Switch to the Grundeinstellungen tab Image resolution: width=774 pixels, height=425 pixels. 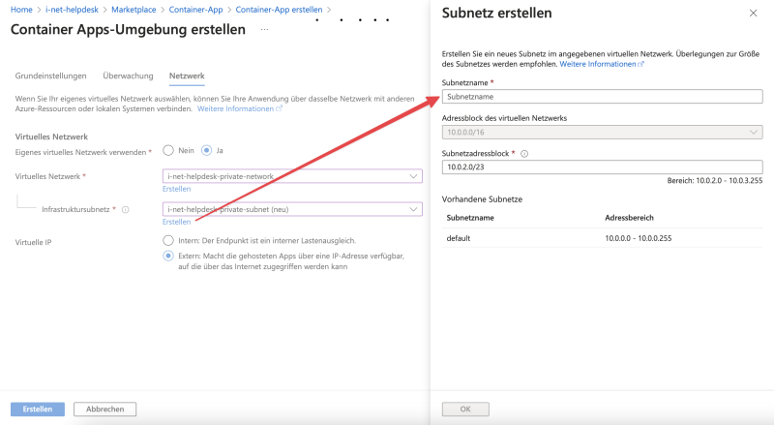pos(51,76)
